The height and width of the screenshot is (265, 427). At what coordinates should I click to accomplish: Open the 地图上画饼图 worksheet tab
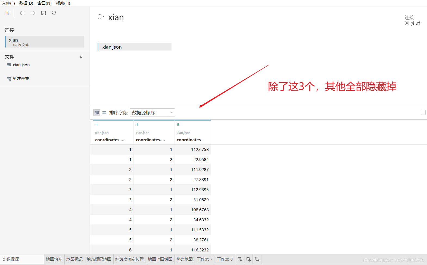160,259
